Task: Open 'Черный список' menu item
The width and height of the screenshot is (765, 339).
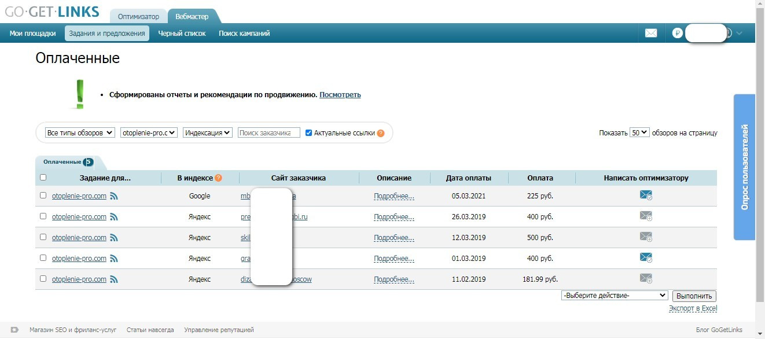Action: (x=182, y=34)
